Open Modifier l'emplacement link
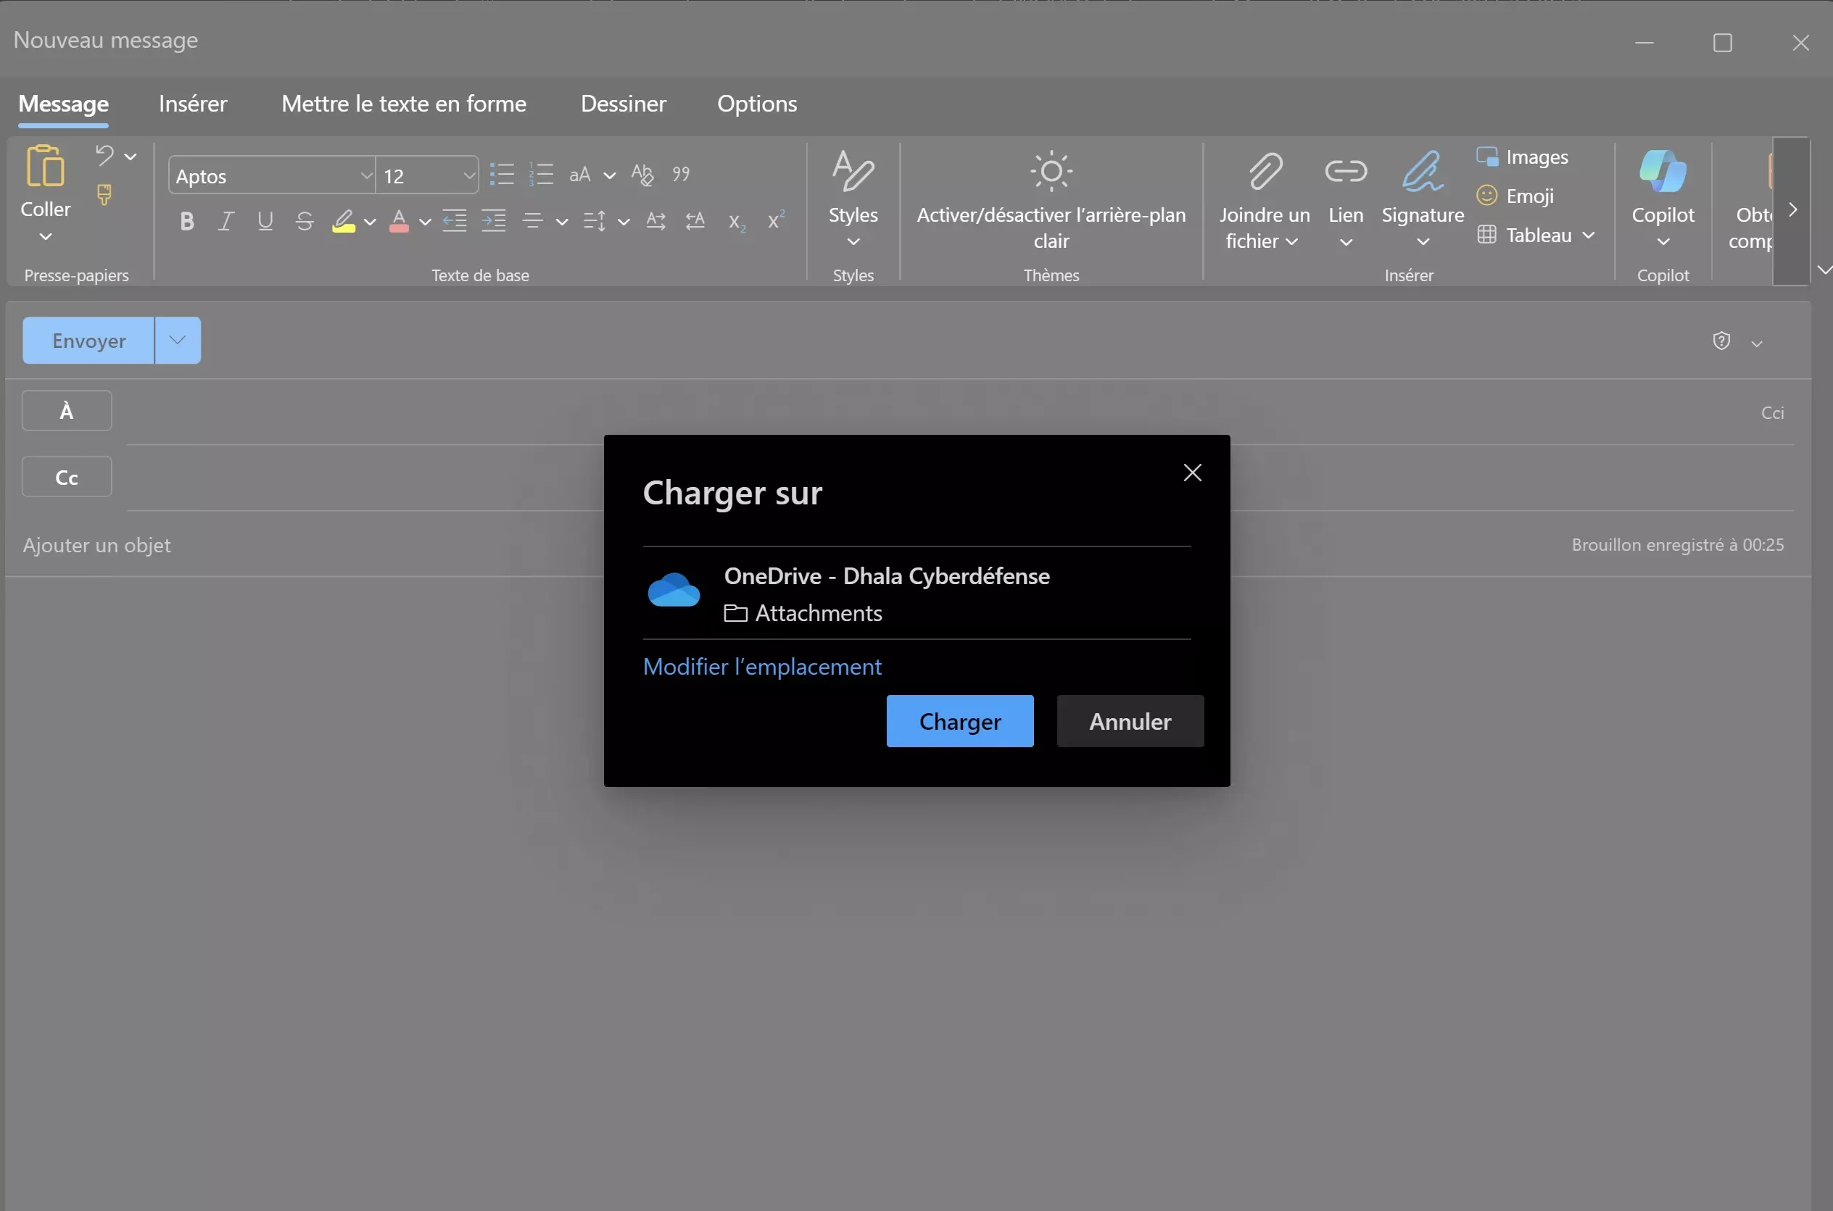 coord(763,667)
